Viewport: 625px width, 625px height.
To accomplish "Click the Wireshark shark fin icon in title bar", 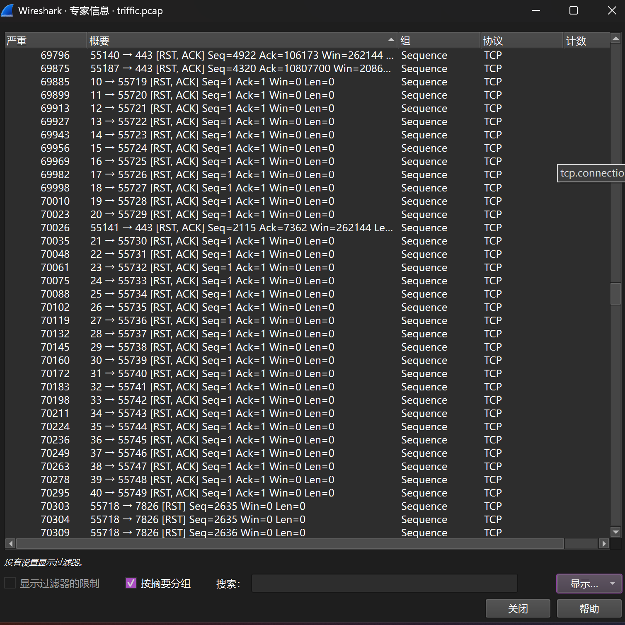I will [7, 10].
